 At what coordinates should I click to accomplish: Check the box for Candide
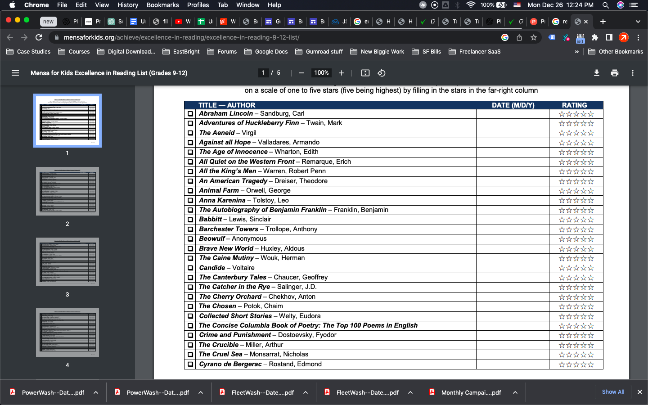tap(190, 268)
